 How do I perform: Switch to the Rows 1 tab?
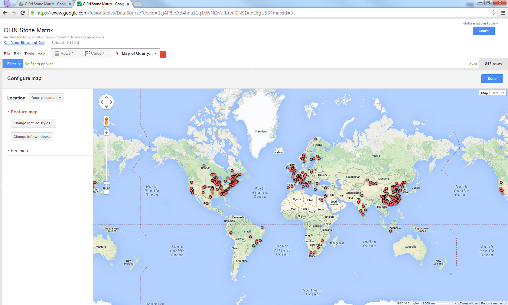[x=66, y=54]
